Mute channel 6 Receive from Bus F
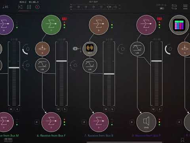The image size is (190, 143). (x=59, y=109)
